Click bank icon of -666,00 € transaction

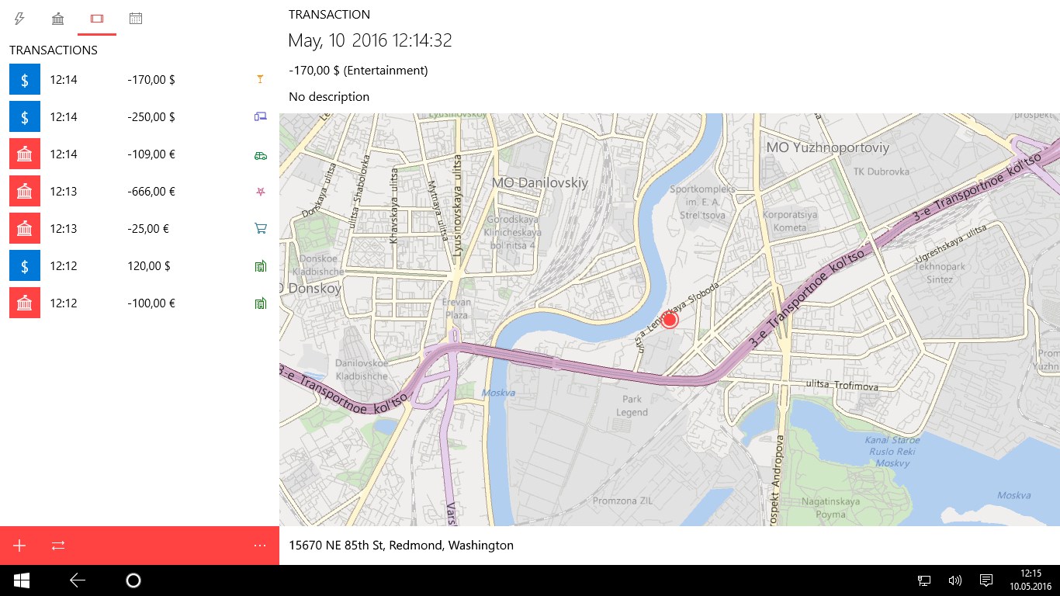coord(25,191)
